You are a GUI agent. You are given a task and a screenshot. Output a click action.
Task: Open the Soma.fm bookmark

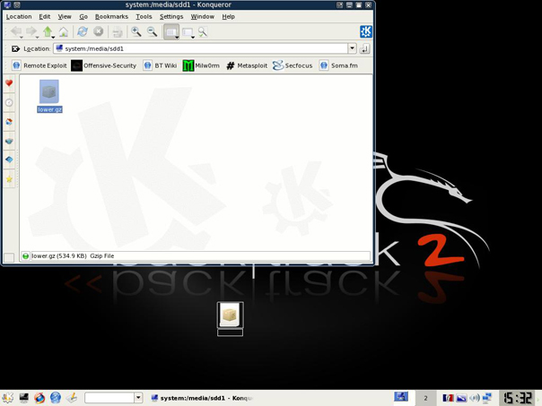[338, 65]
